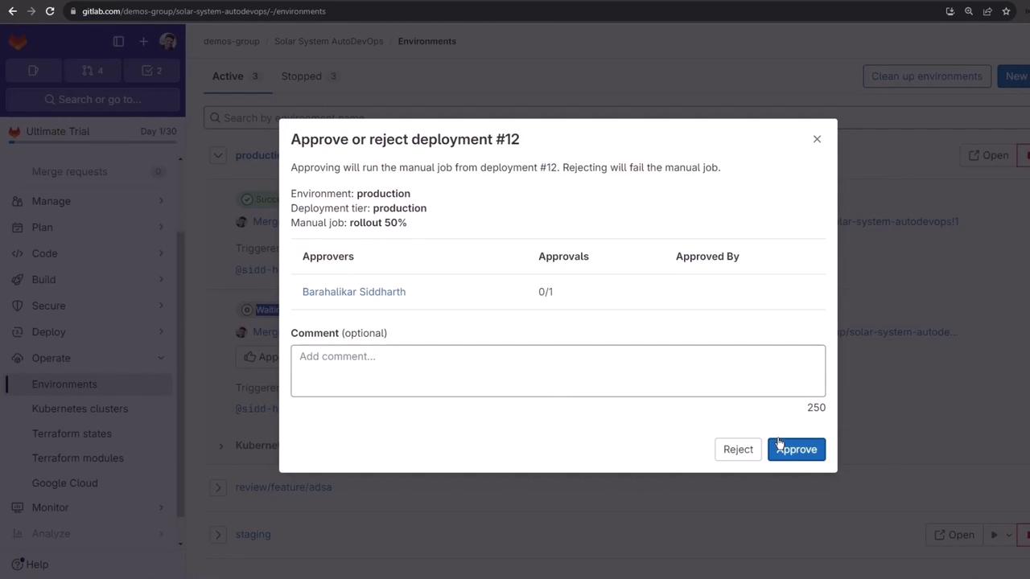This screenshot has width=1030, height=579.
Task: Expand the staging environment row
Action: tap(218, 534)
